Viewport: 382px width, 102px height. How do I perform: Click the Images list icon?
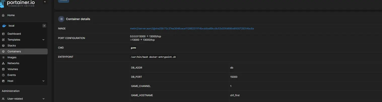point(3,57)
